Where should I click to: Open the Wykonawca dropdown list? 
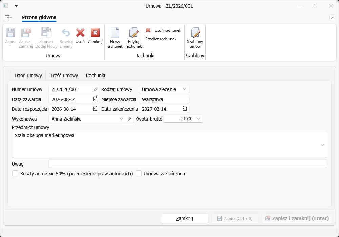click(121, 119)
